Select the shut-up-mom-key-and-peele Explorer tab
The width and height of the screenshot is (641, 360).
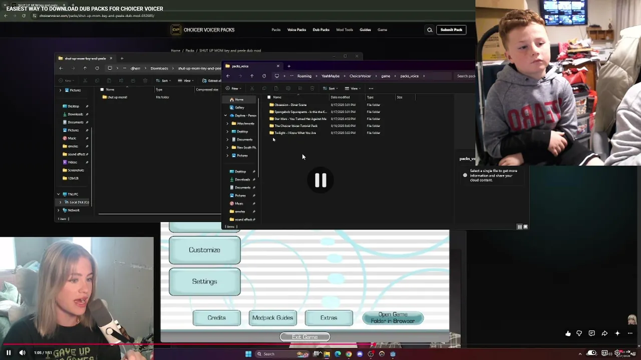pos(85,58)
